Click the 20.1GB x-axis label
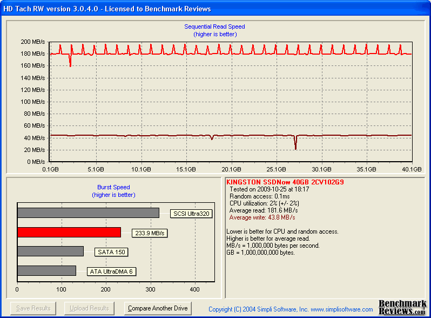This screenshot has height=318, width=431. tap(232, 170)
